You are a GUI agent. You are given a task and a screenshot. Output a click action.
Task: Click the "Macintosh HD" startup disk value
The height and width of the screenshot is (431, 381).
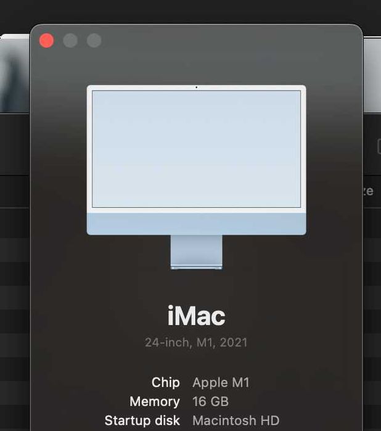coord(236,421)
